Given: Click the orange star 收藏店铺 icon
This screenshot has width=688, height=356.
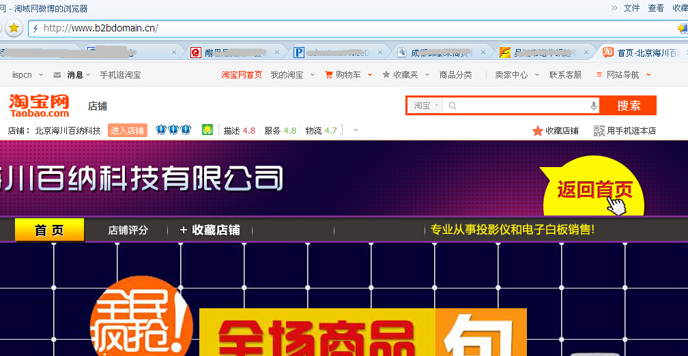Looking at the screenshot, I should (x=538, y=131).
